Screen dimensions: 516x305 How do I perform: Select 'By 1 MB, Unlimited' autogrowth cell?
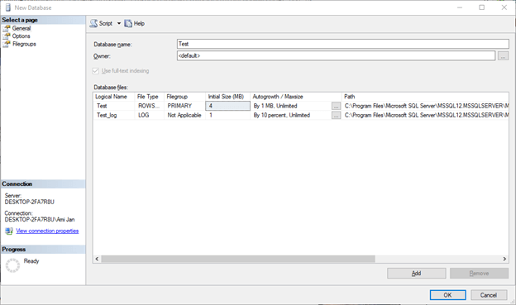tap(291, 106)
